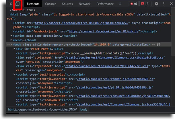This screenshot has width=175, height=119.
Task: Open the ConsumerUICommons.js script link
Action: [x=124, y=104]
